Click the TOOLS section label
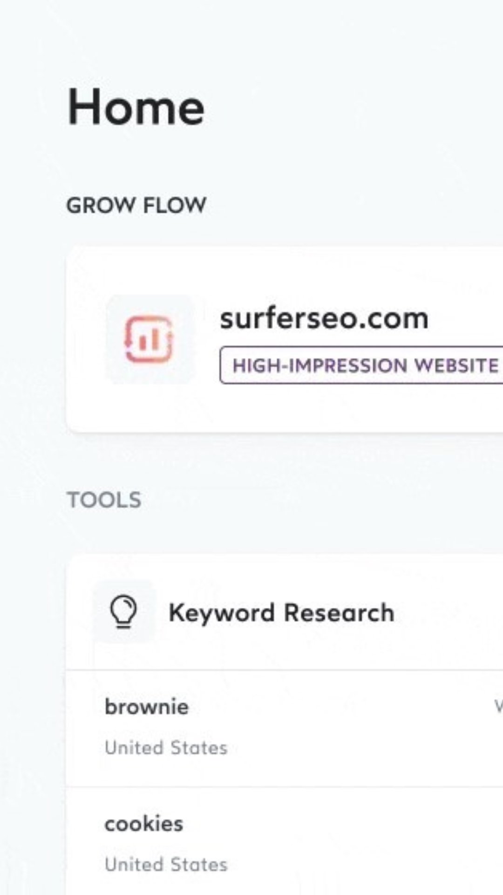The width and height of the screenshot is (503, 895). (x=104, y=500)
